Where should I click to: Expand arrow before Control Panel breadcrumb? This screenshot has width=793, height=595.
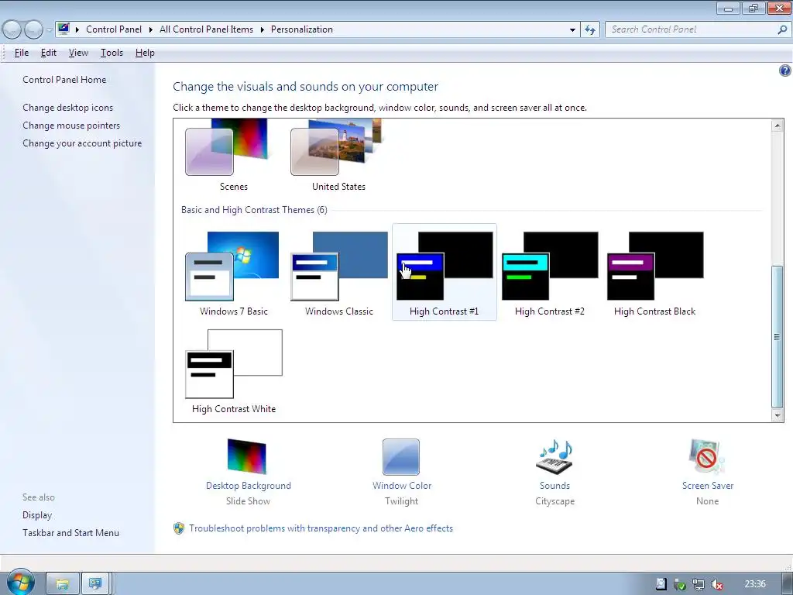click(77, 29)
